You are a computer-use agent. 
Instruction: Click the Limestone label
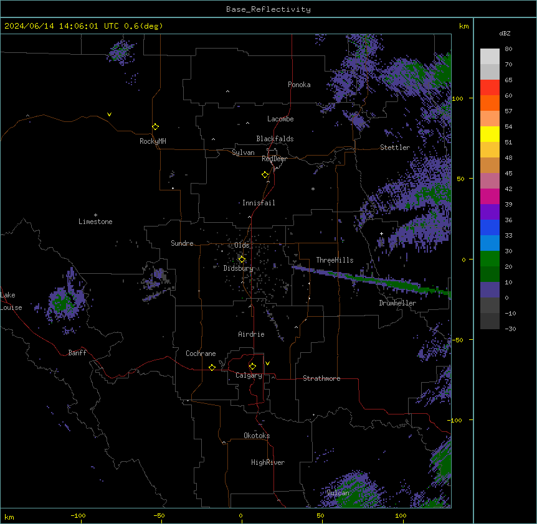pyautogui.click(x=95, y=222)
